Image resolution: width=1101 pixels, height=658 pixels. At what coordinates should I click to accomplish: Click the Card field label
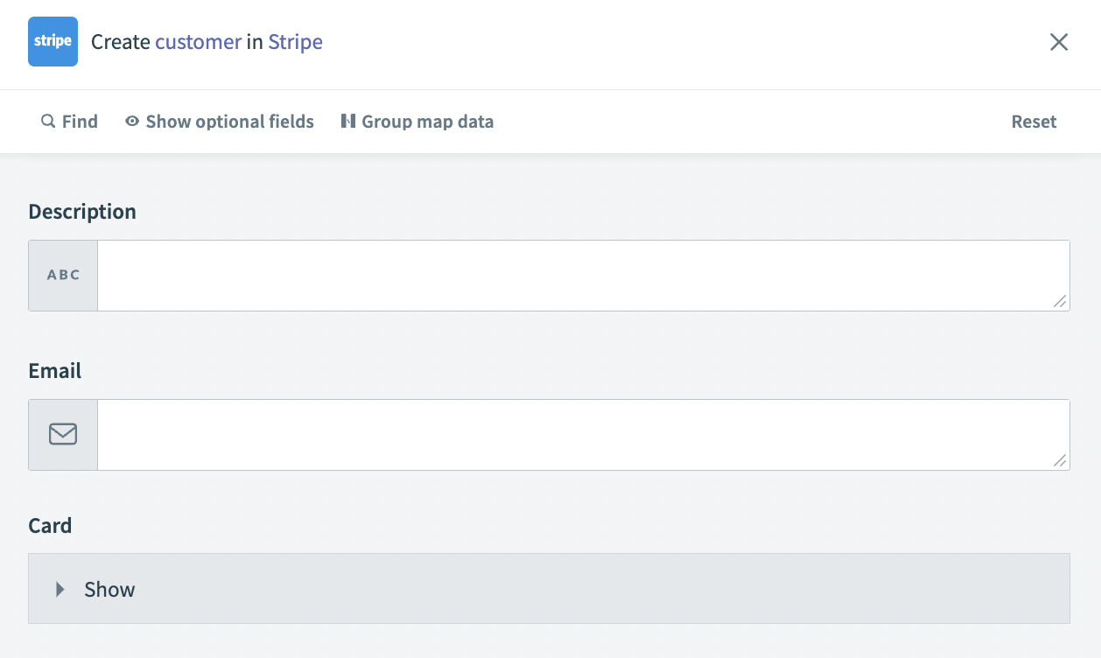point(50,526)
